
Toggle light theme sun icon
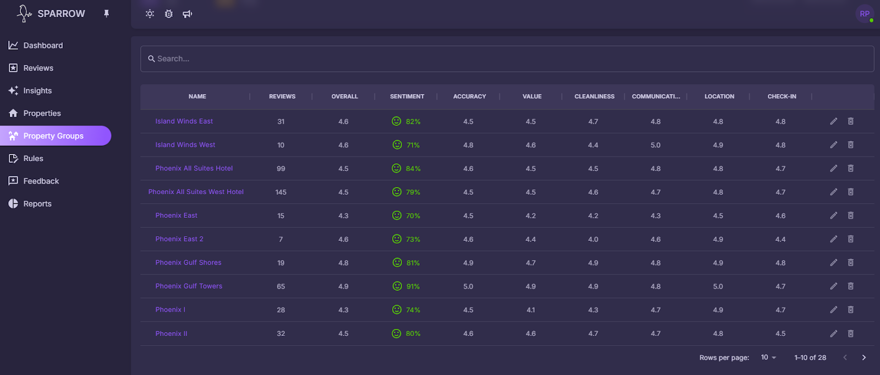(150, 14)
